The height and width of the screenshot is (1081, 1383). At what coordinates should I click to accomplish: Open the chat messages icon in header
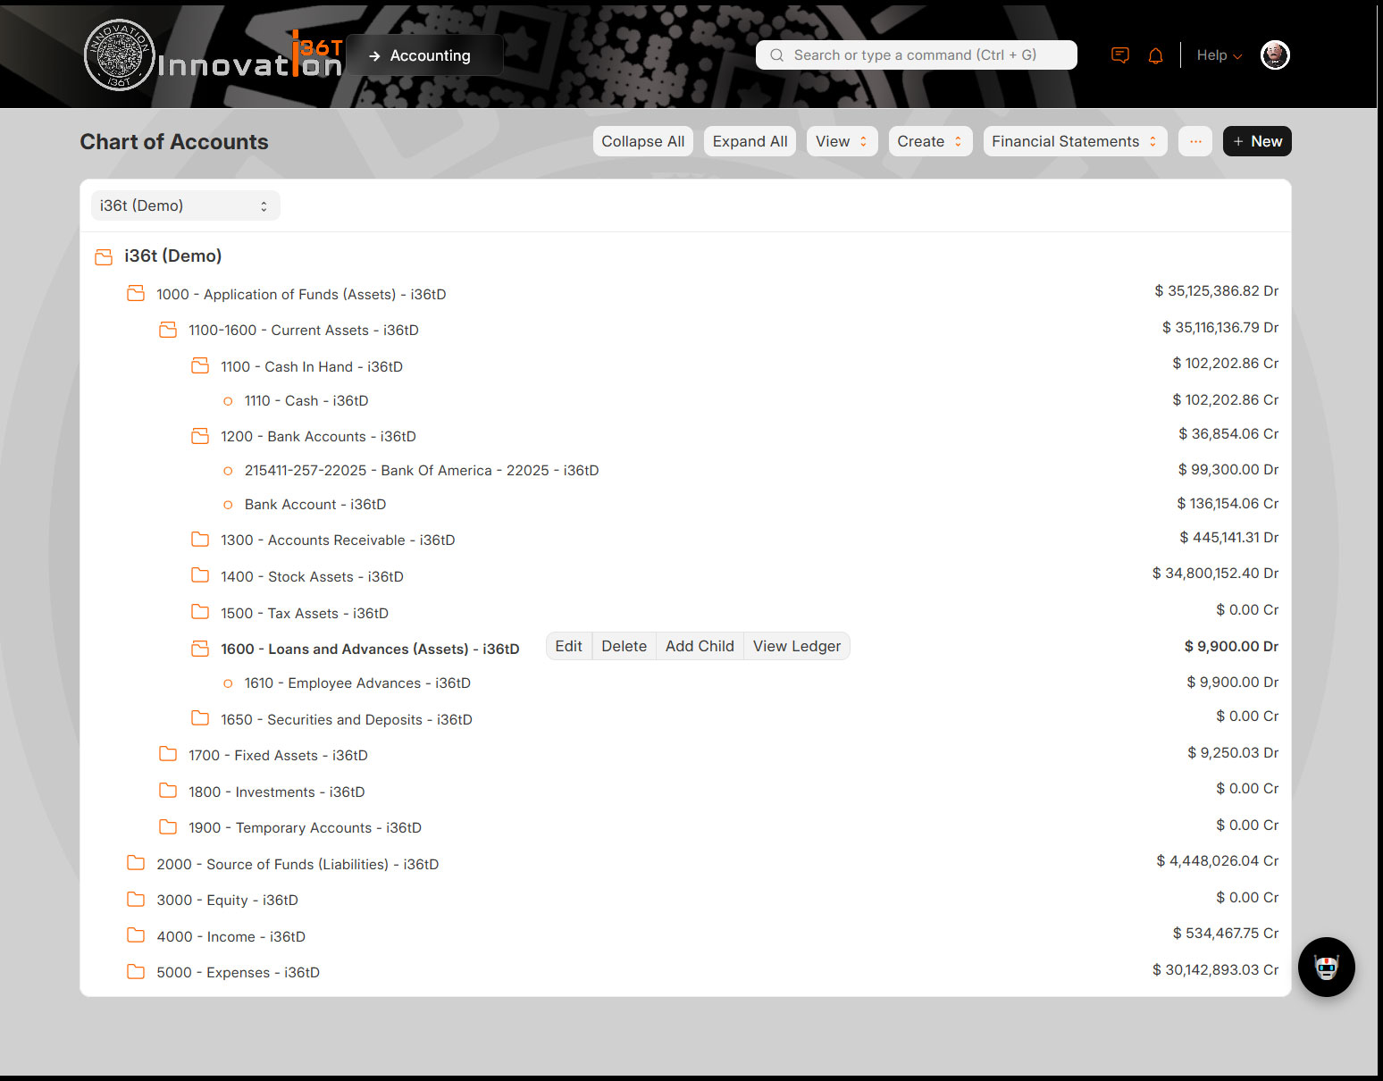tap(1119, 55)
